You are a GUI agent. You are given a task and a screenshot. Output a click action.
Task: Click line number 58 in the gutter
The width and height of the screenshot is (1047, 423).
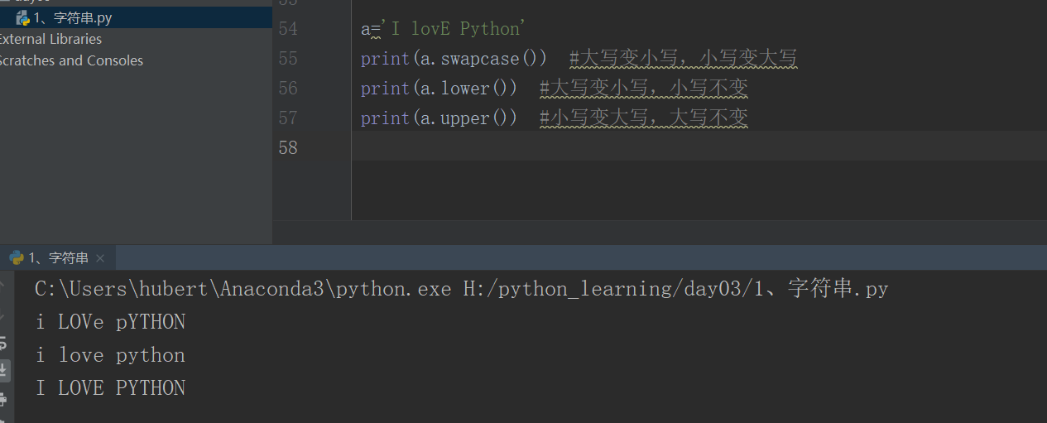point(287,148)
